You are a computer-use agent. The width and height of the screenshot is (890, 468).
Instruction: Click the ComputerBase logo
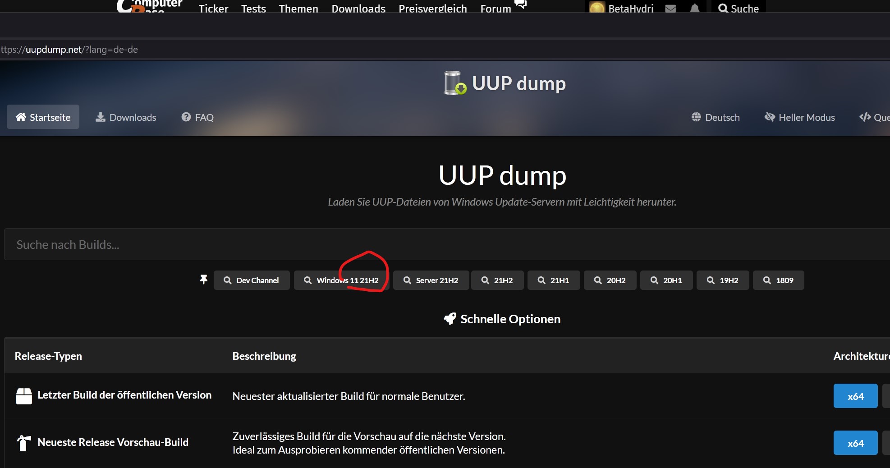click(x=149, y=6)
